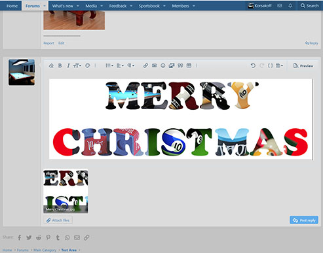Share thread via Facebook icon
Viewport: 323px width, 253px height.
(x=20, y=237)
